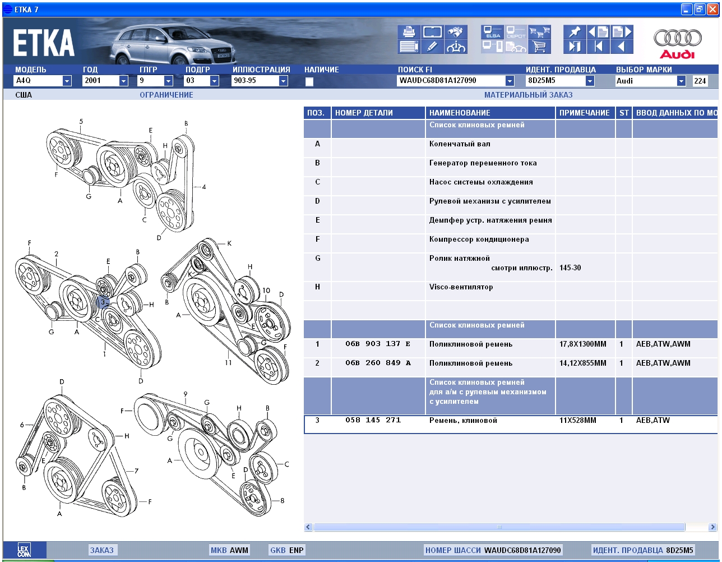Select part number 06B 903 137 E
Viewport: 722px width, 562px height.
tap(378, 344)
